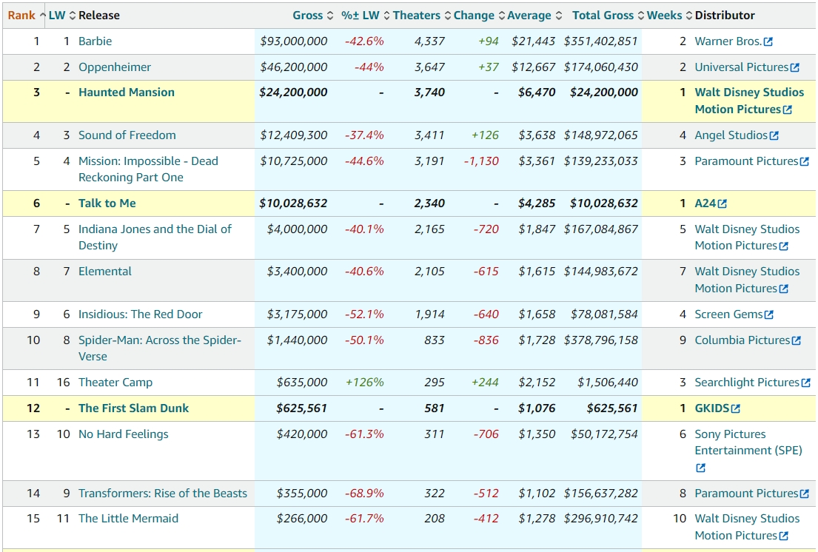The width and height of the screenshot is (818, 552).
Task: Open The First Slam Dunk release link
Action: coord(133,408)
